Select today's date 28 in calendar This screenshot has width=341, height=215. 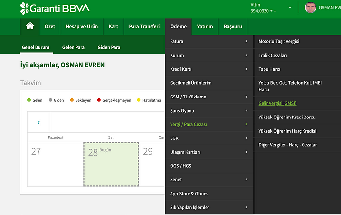(x=111, y=164)
